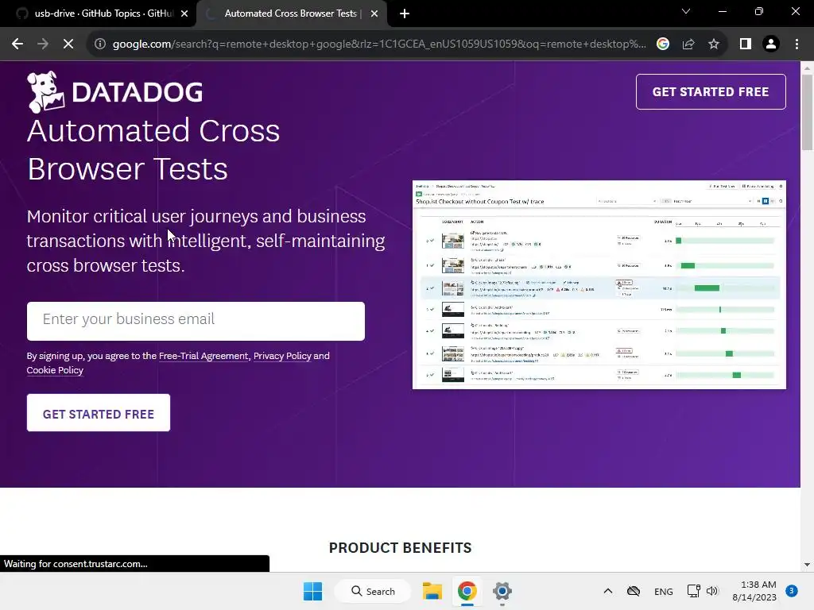This screenshot has width=814, height=610.
Task: Open the Chrome side panel
Action: (x=746, y=44)
